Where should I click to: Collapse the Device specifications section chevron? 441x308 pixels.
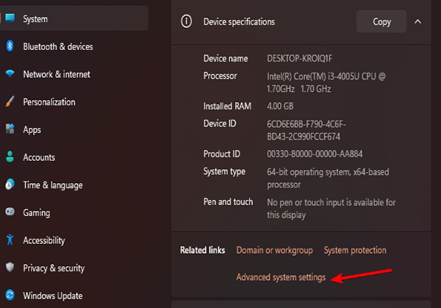point(417,21)
